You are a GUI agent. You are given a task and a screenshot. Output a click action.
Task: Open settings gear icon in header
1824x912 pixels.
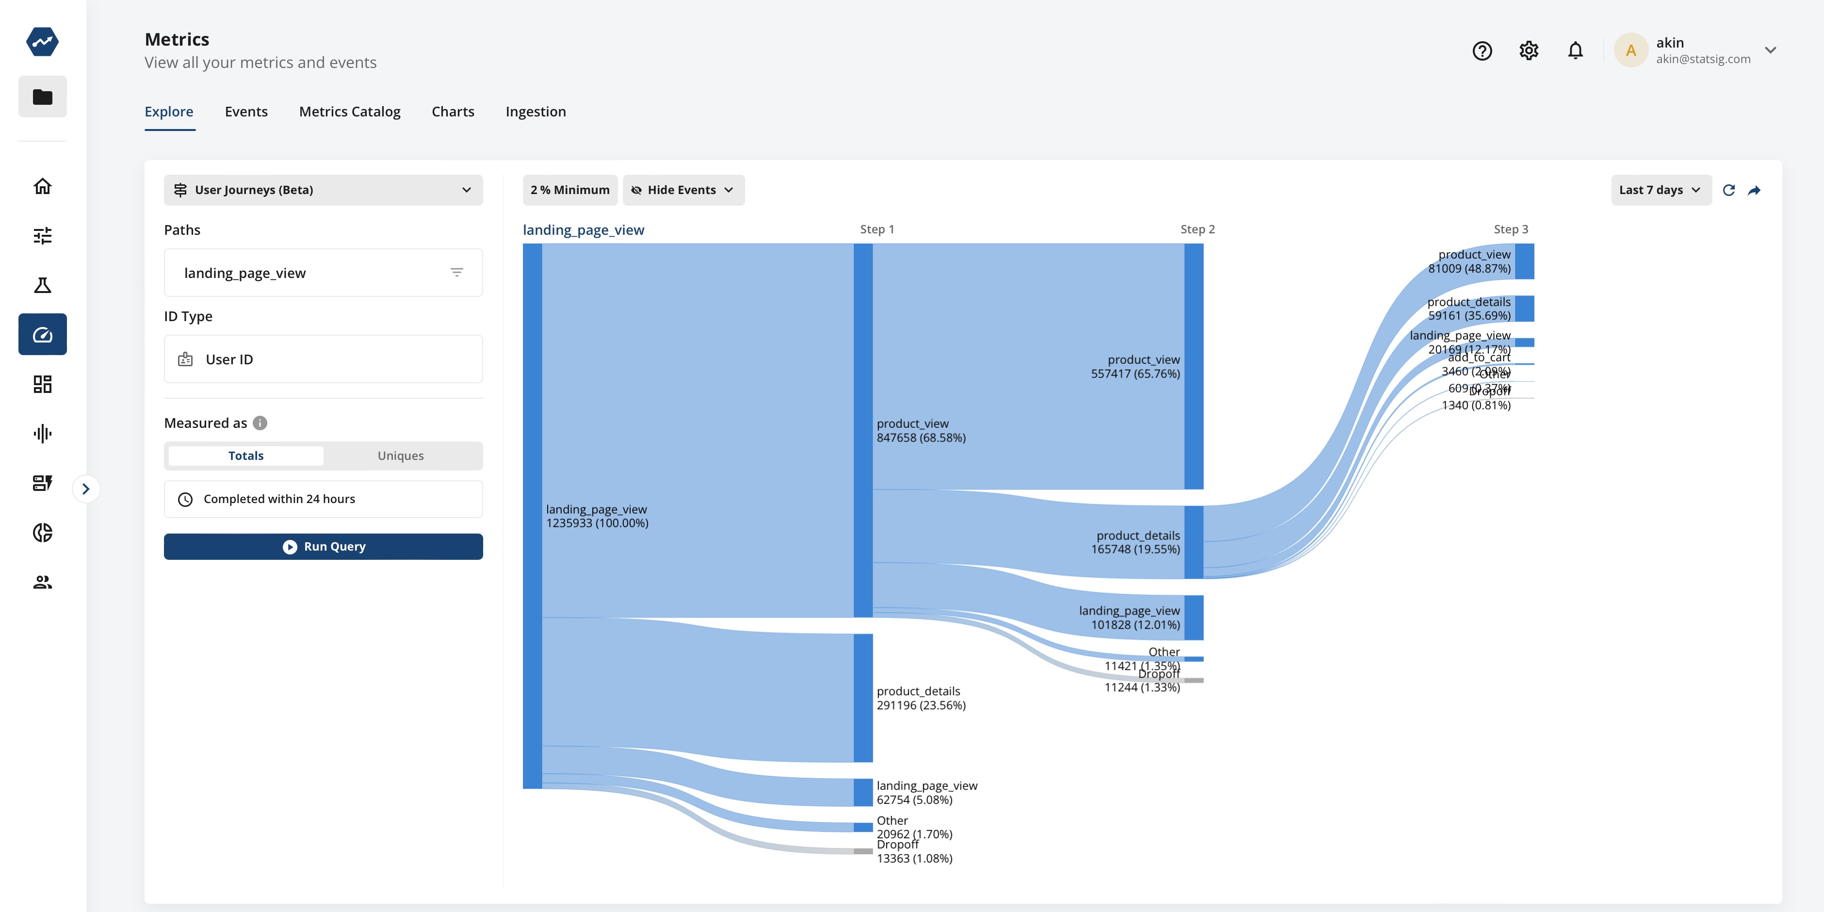click(1528, 50)
